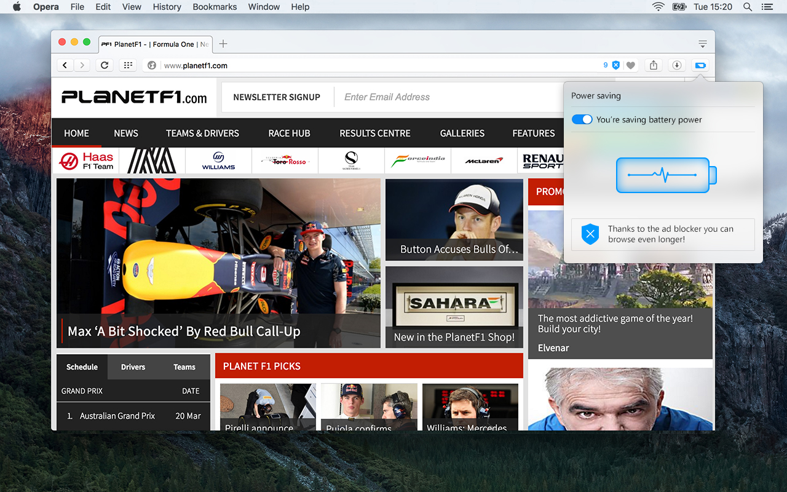Click the ad blocker shield in address bar
This screenshot has height=492, width=787.
615,65
